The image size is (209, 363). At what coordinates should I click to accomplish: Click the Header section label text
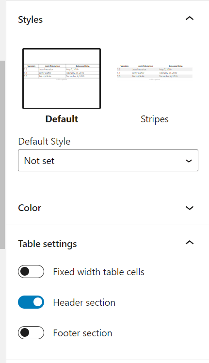pyautogui.click(x=84, y=302)
